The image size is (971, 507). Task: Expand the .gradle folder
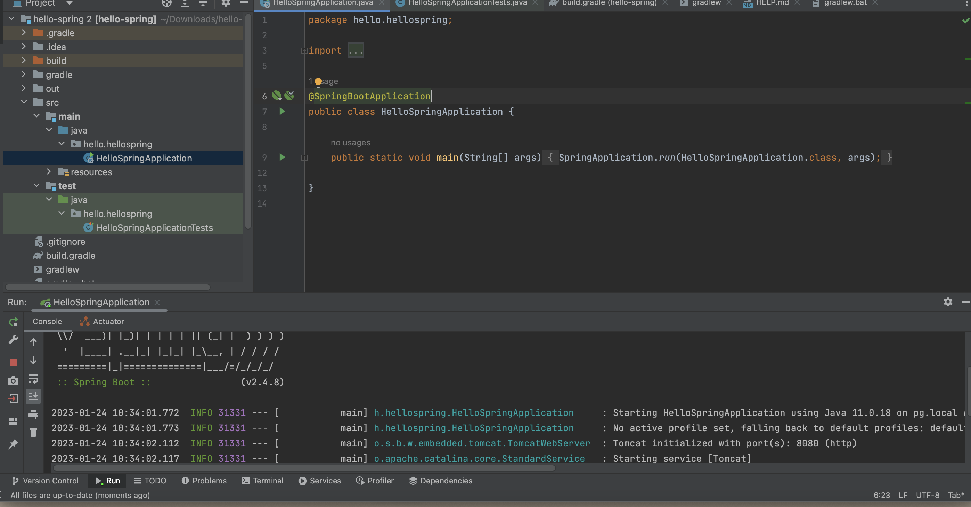[x=24, y=32]
